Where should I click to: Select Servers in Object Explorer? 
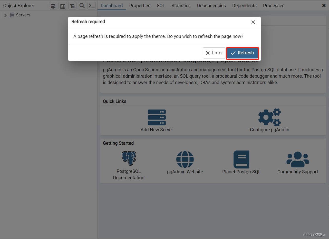[23, 15]
